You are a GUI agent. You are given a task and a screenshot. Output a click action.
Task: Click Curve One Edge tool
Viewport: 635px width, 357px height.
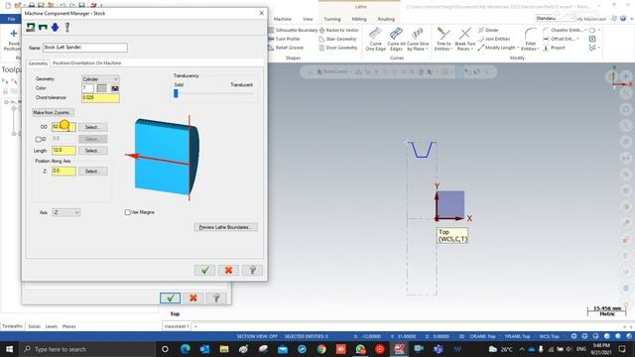pos(375,40)
